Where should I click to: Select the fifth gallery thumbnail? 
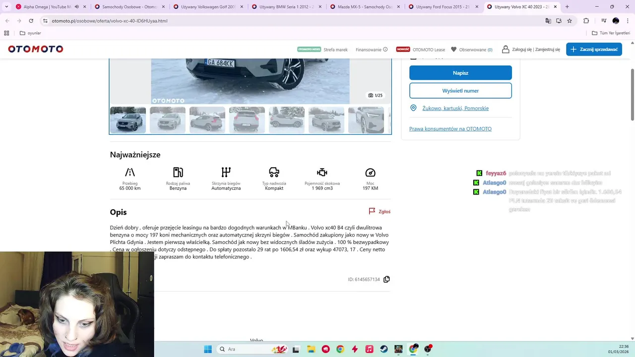pos(287,120)
